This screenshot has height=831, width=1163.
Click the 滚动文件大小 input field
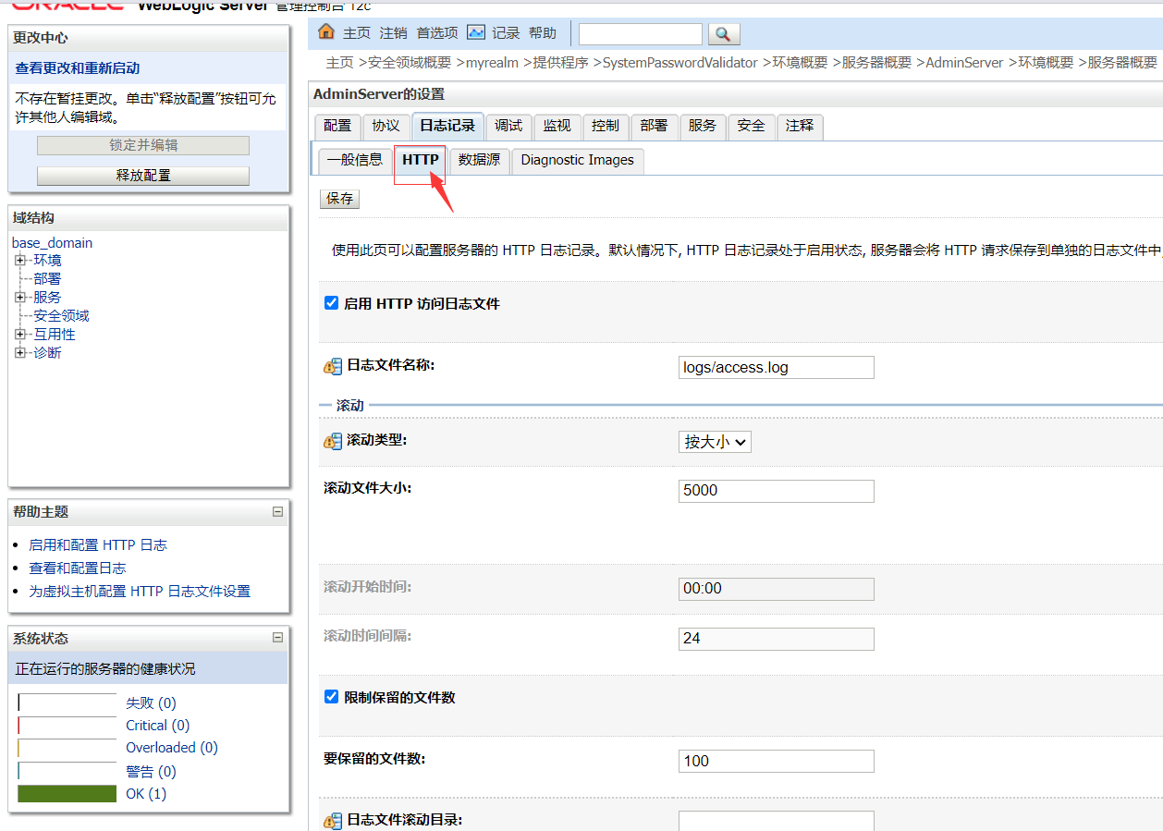pyautogui.click(x=776, y=490)
